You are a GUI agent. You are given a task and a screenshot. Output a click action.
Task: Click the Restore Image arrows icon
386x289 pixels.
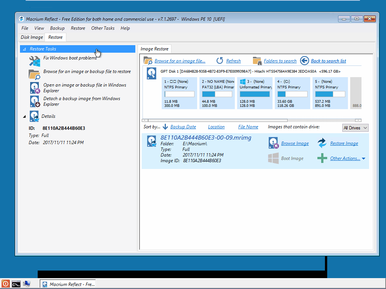coord(322,143)
